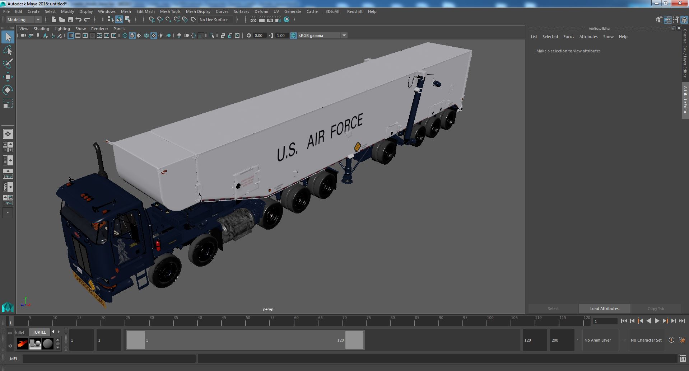The image size is (689, 371).
Task: Open the Mesh Tools menu
Action: click(x=170, y=11)
